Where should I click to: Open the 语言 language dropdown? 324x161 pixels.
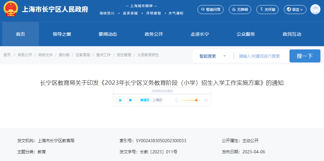(x=295, y=10)
